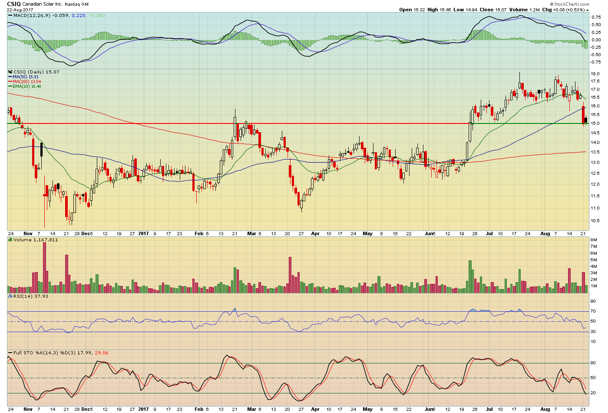Click the 10.5 price axis label
Image resolution: width=608 pixels, height=413 pixels.
click(x=595, y=220)
